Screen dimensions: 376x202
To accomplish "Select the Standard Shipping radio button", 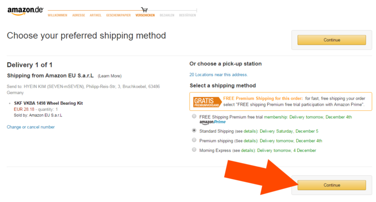I will 194,131.
